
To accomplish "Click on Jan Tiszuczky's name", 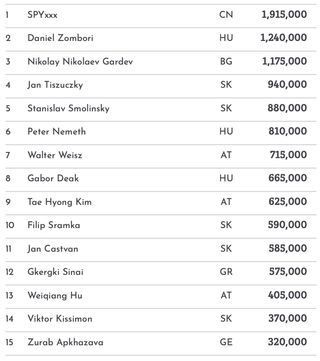I will 55,85.
